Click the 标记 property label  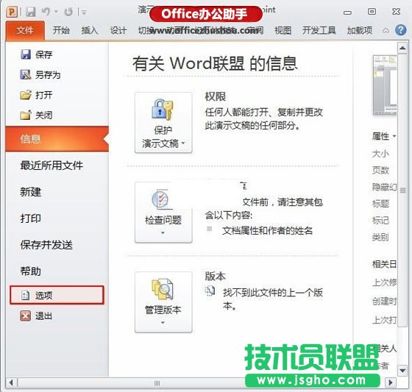click(380, 221)
